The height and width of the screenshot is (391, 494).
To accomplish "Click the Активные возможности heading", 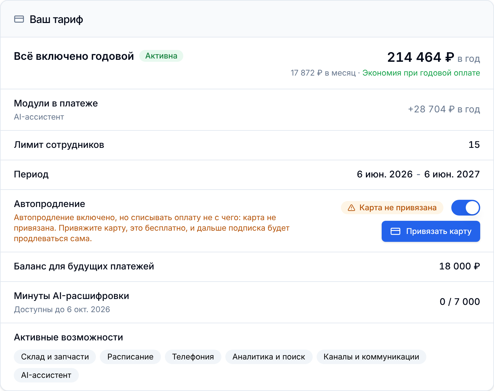I will (68, 337).
